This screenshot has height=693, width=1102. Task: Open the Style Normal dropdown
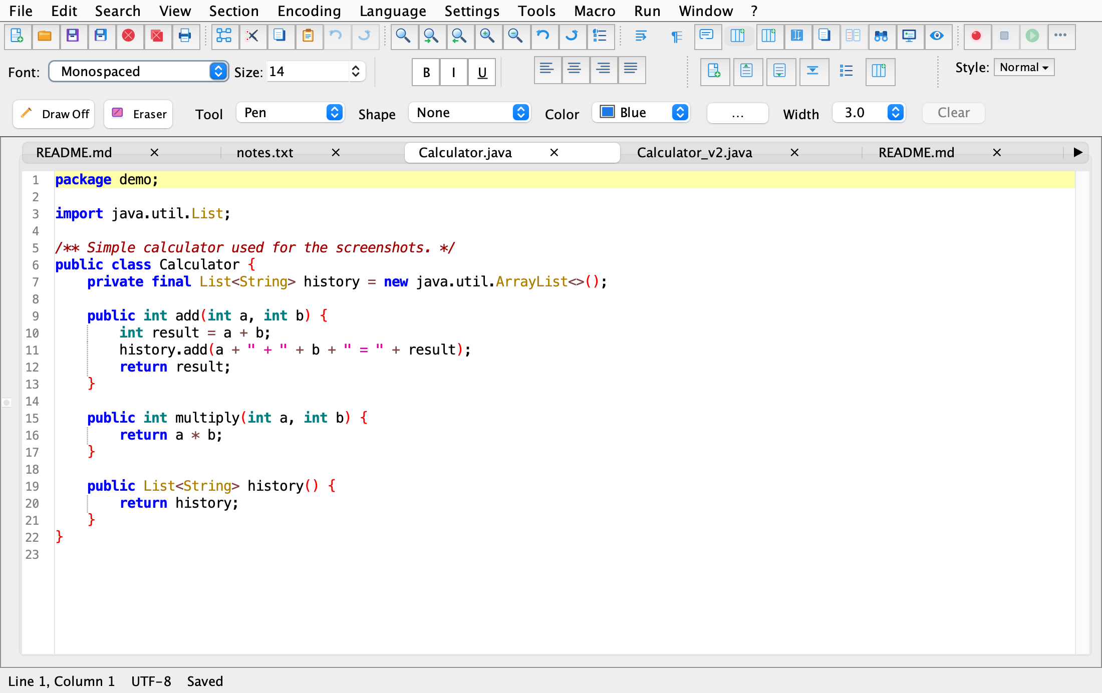[1024, 68]
